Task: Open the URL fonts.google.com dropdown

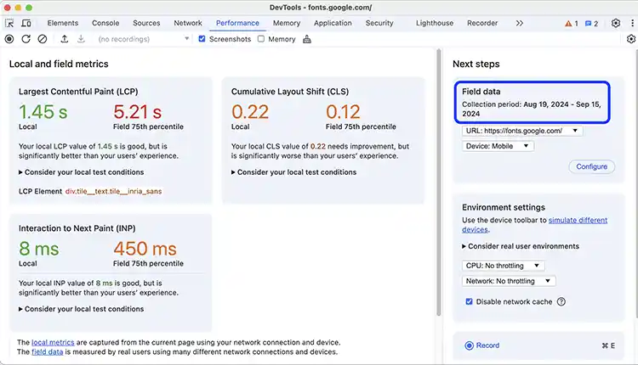Action: 521,131
